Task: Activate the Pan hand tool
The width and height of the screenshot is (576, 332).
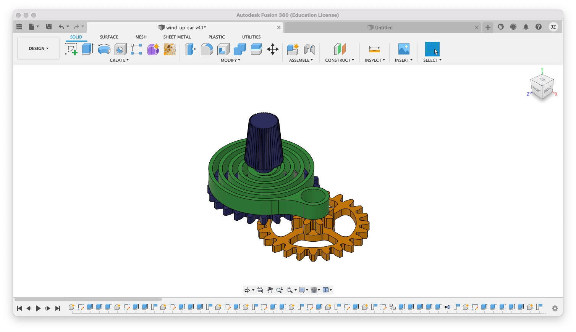Action: 270,290
